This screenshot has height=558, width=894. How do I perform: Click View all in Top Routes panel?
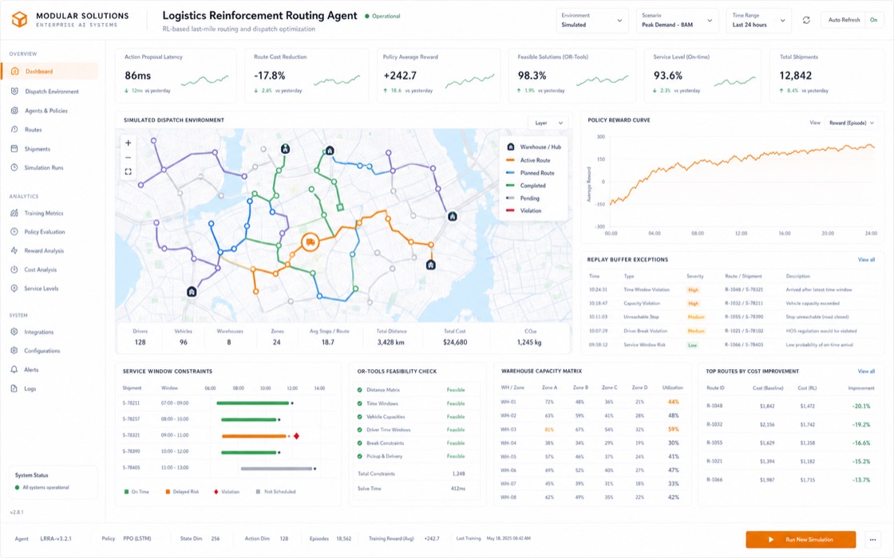(x=866, y=371)
